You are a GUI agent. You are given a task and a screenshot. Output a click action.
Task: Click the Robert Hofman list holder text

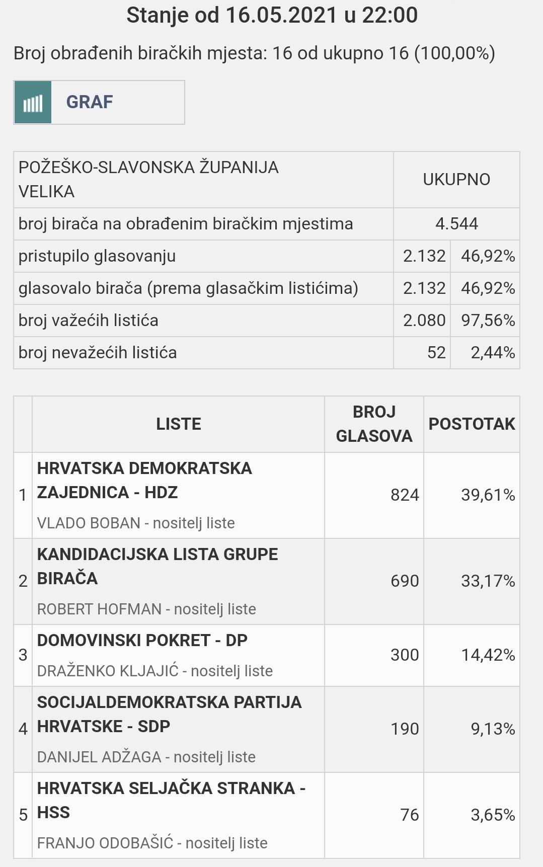(146, 609)
